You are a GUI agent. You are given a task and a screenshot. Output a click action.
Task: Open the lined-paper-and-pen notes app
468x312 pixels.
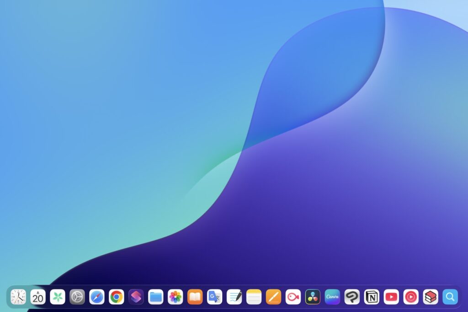click(x=234, y=297)
